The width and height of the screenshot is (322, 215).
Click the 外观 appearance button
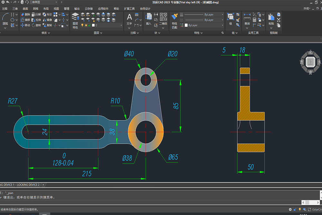point(307,9)
